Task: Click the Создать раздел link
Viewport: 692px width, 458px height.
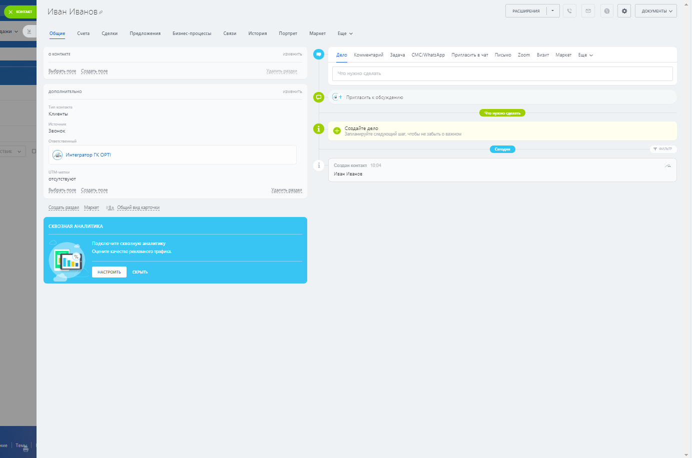Action: (64, 207)
